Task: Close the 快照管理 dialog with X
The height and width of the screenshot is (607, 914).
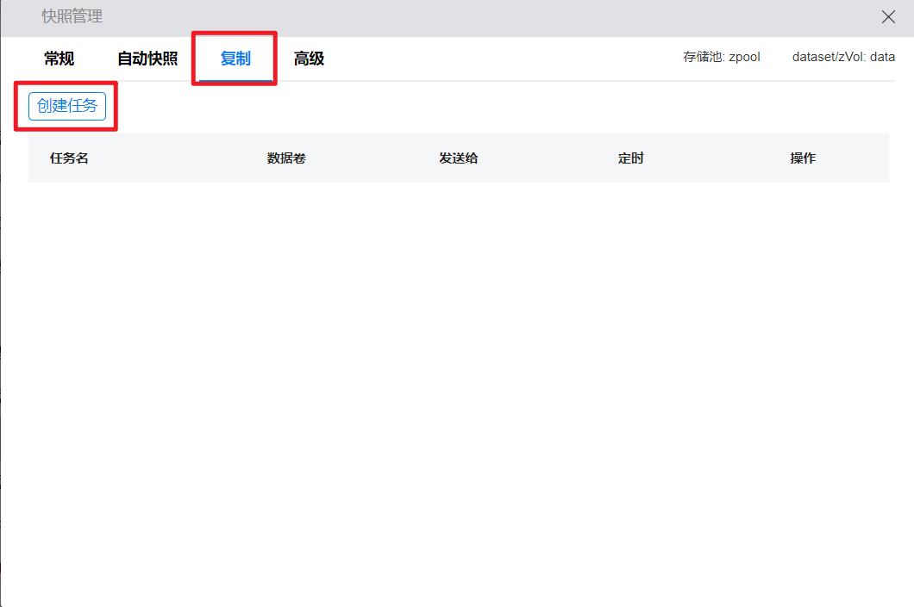Action: (x=888, y=17)
